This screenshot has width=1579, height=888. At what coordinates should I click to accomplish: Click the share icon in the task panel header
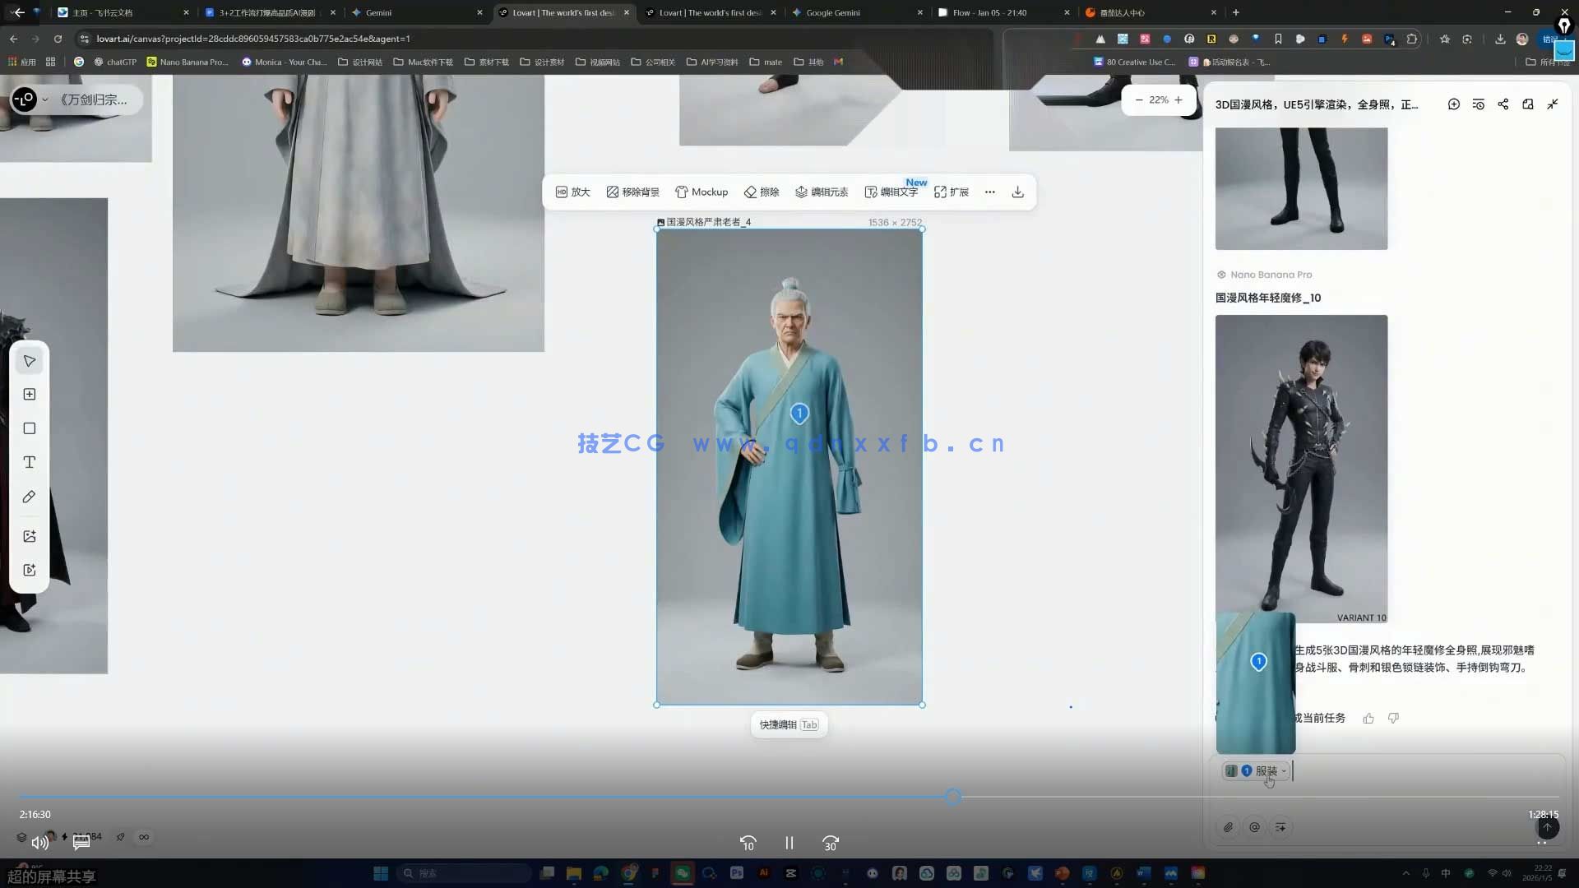[1503, 104]
